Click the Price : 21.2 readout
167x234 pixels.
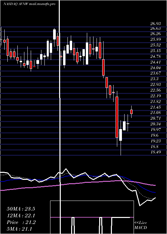coord(21,222)
